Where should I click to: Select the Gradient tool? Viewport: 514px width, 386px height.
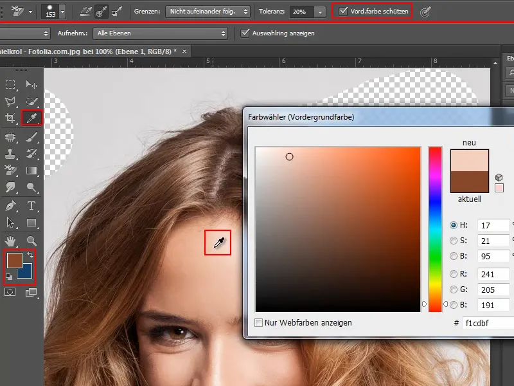click(x=31, y=170)
